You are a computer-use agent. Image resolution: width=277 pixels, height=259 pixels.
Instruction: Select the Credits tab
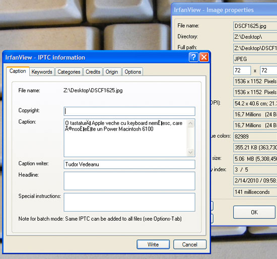click(93, 72)
